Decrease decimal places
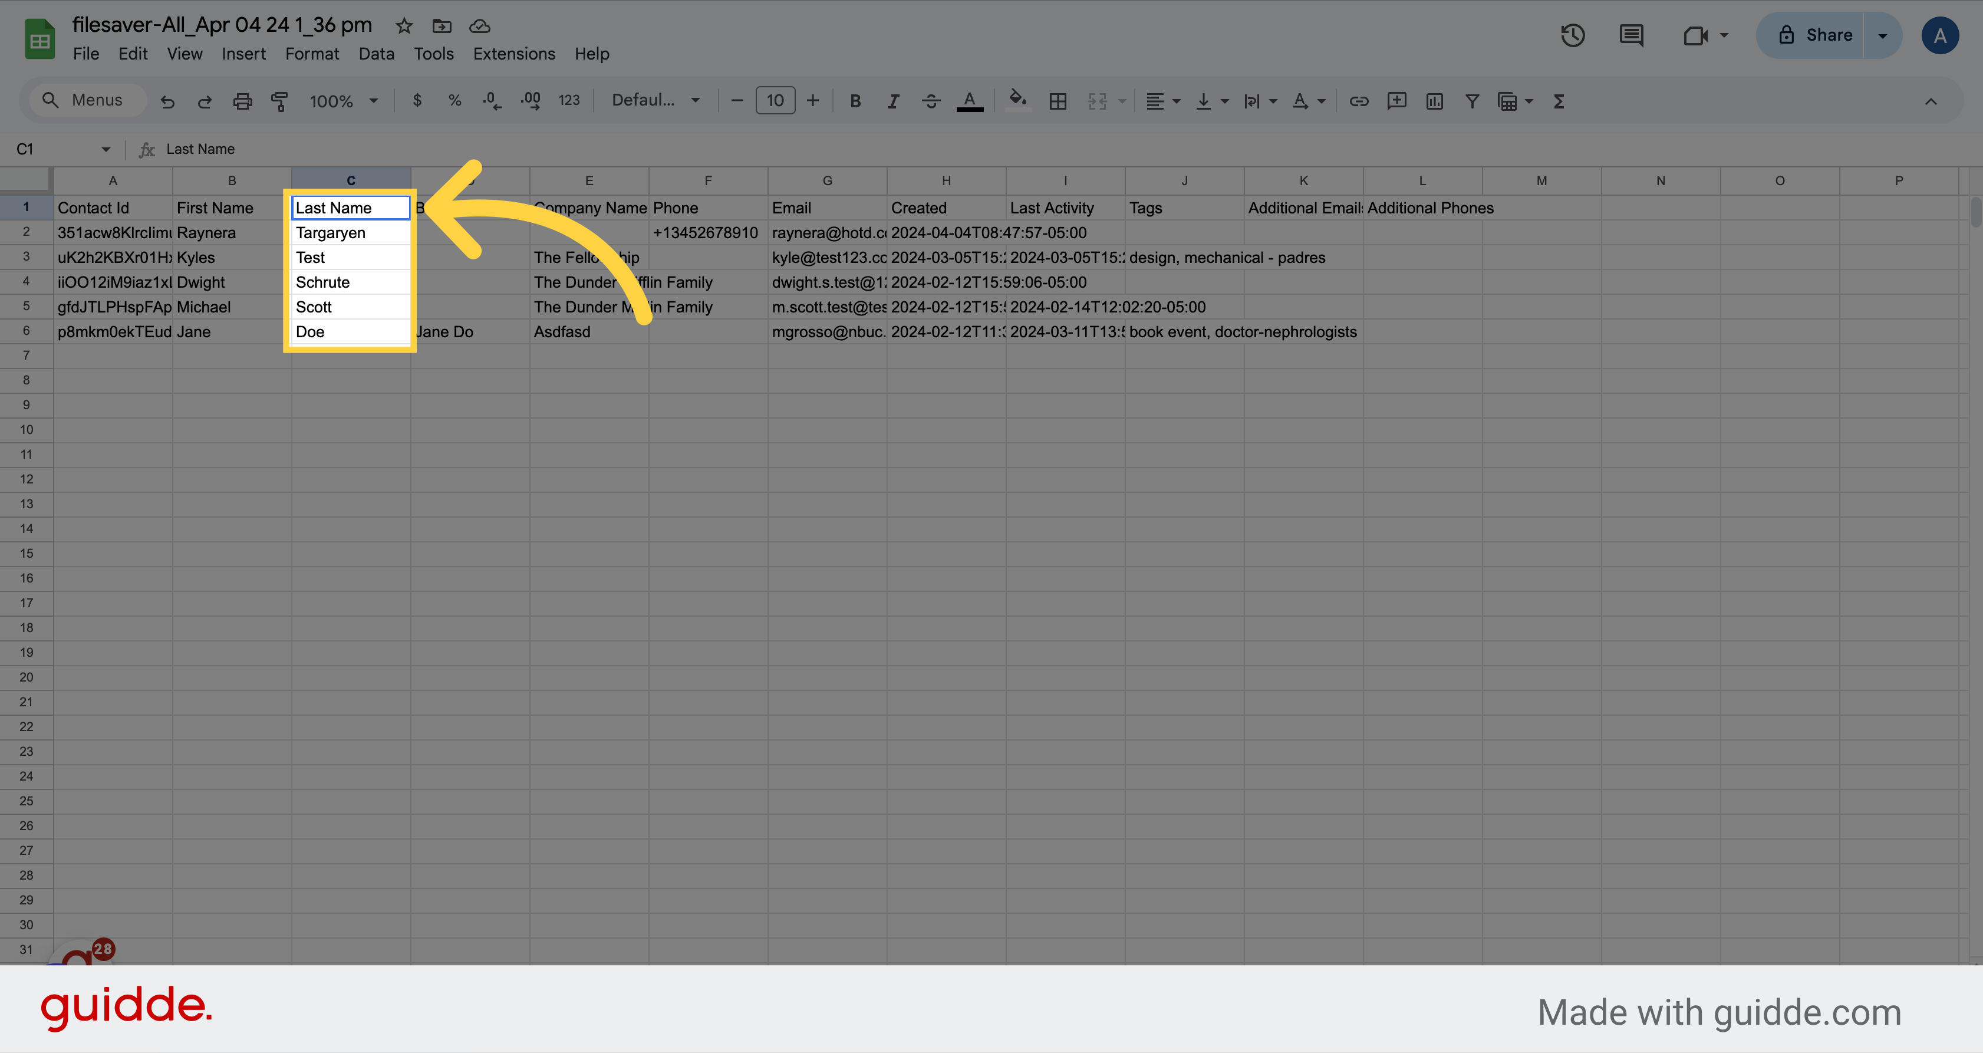The height and width of the screenshot is (1053, 1983). [x=492, y=101]
